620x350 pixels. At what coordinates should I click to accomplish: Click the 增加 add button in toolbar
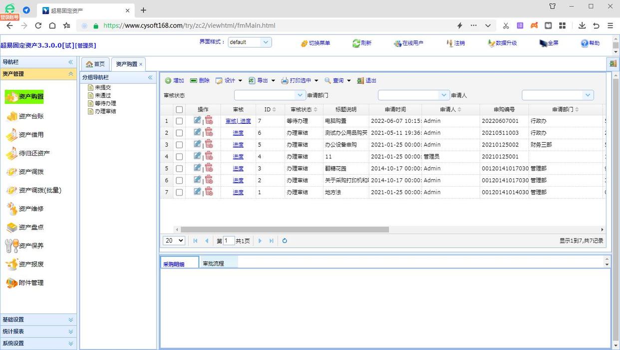click(175, 80)
